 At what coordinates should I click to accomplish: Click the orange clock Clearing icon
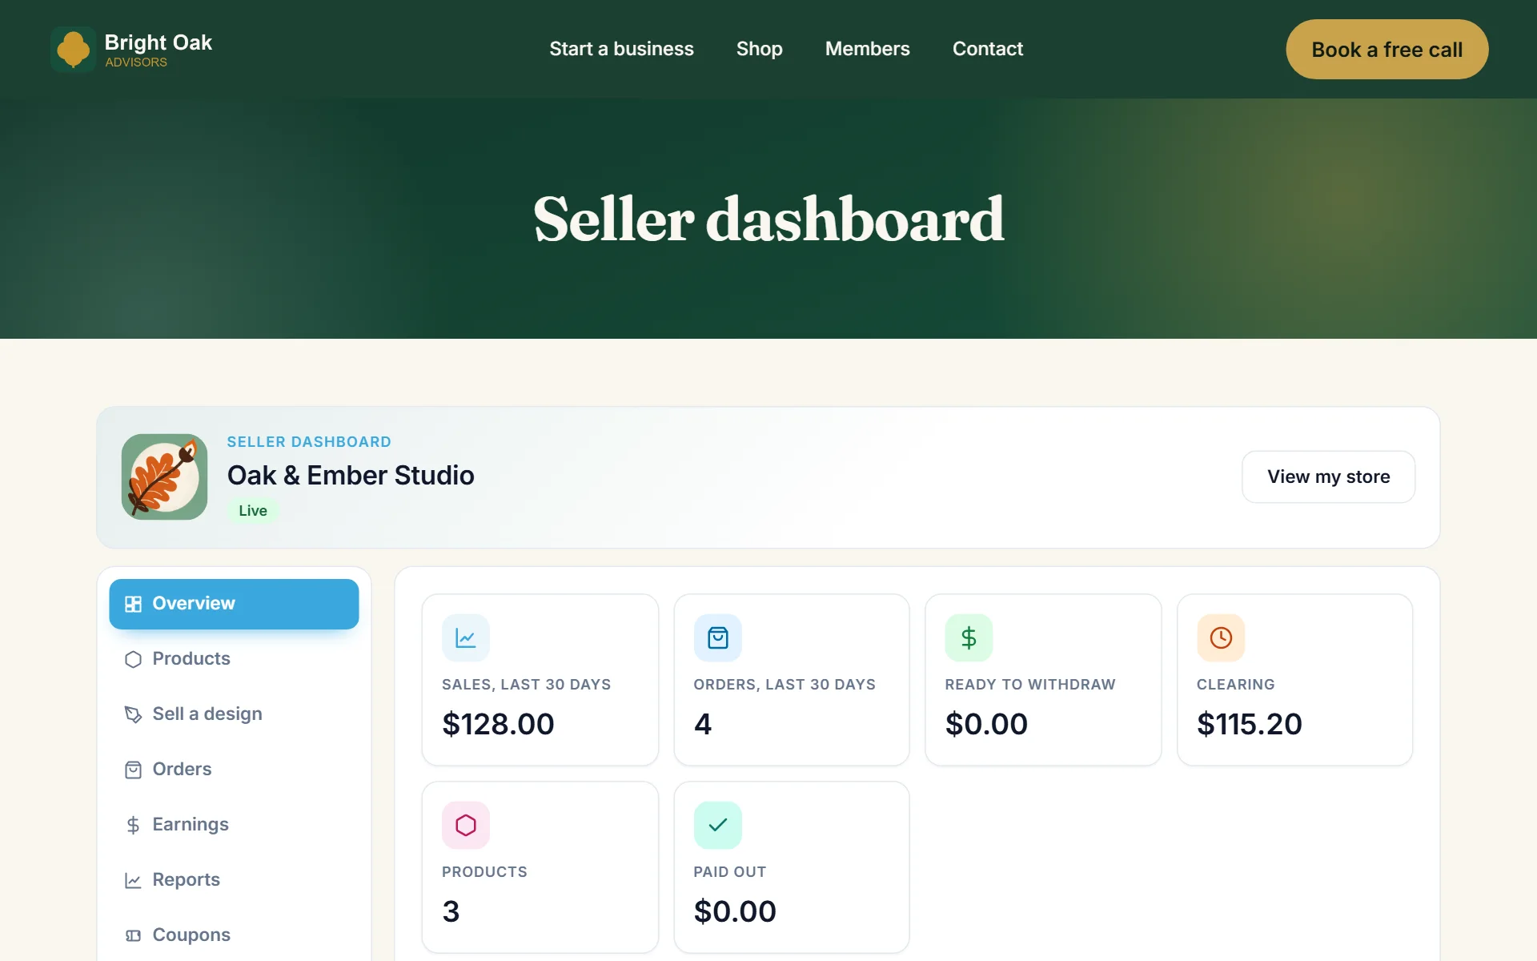[x=1221, y=637]
